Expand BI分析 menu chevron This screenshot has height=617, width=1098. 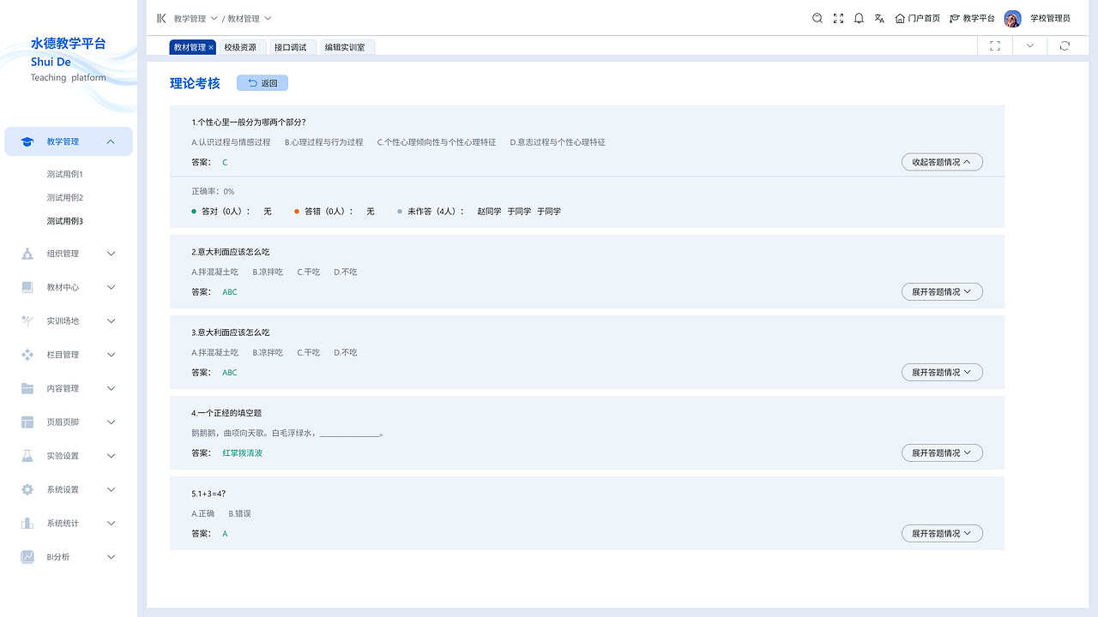coord(111,557)
